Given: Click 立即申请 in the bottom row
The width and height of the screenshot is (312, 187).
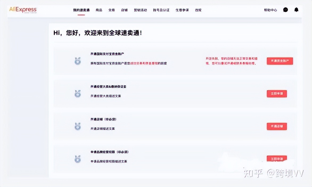Looking at the screenshot, I should click(277, 158).
